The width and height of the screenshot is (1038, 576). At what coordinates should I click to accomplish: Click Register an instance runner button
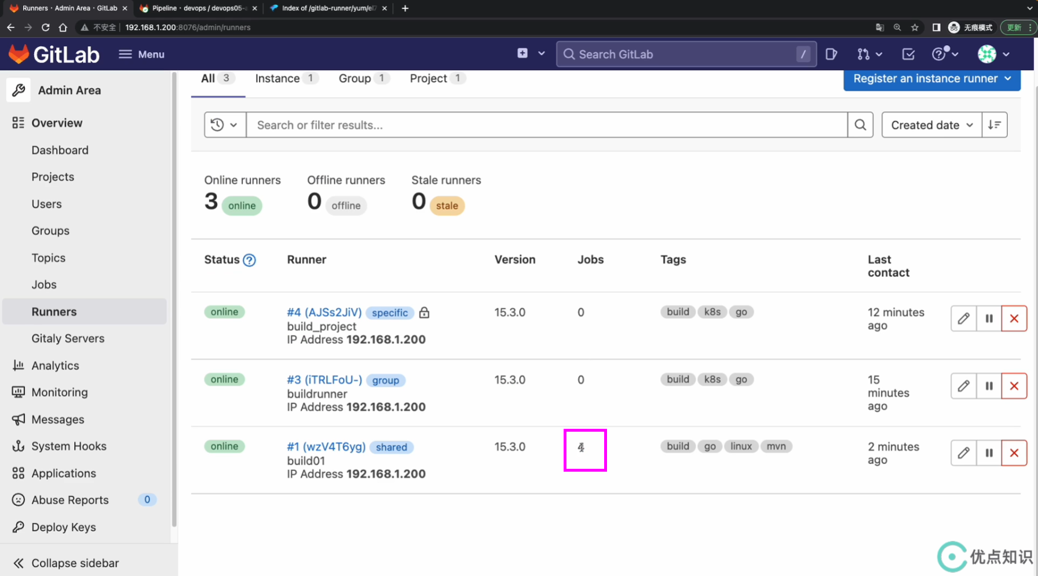(x=931, y=79)
